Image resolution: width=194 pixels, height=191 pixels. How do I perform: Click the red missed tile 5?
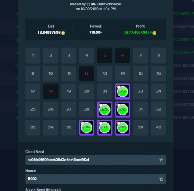coord(105,55)
